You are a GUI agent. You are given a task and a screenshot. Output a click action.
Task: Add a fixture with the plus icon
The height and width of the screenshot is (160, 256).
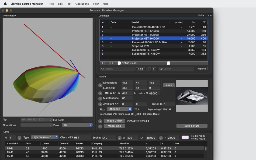(x=102, y=63)
